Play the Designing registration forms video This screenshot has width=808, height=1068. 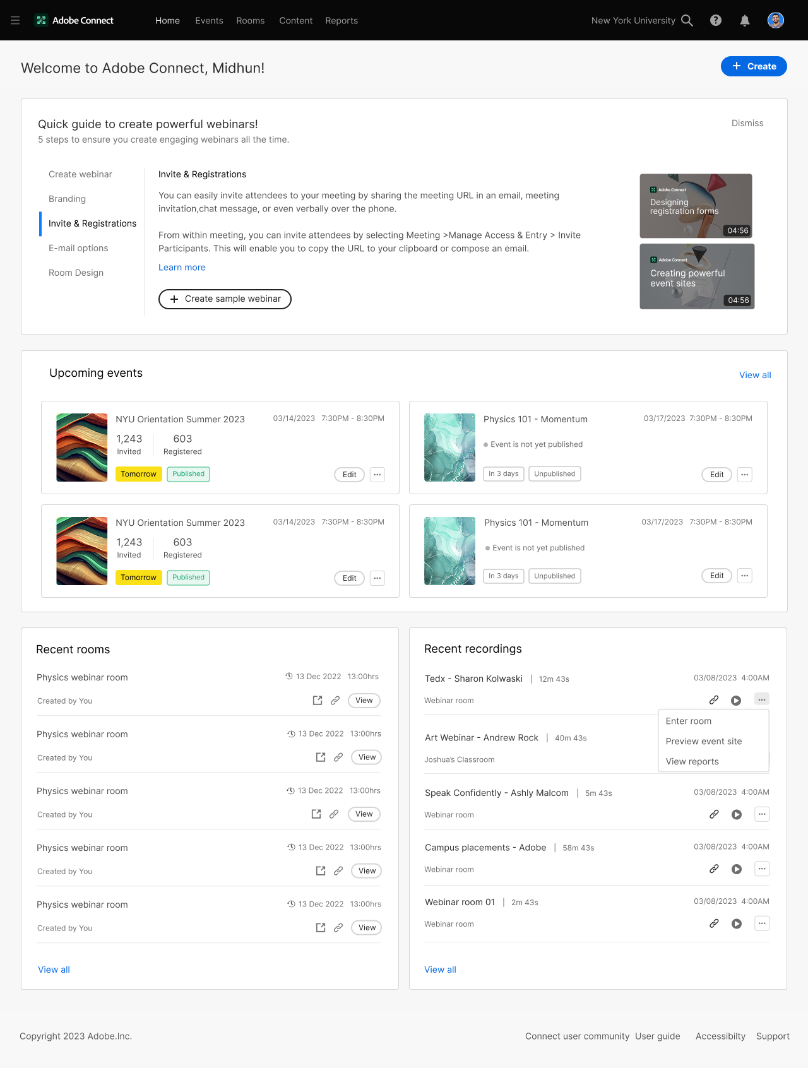pos(696,206)
